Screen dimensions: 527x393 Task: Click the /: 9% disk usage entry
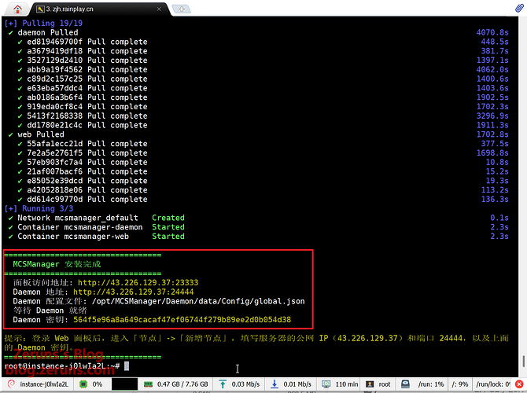[460, 384]
